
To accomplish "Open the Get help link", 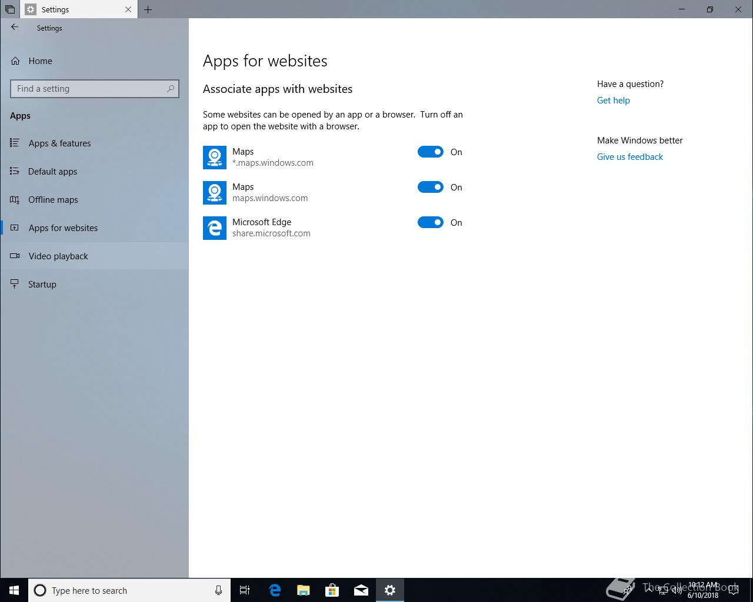I will click(x=613, y=101).
